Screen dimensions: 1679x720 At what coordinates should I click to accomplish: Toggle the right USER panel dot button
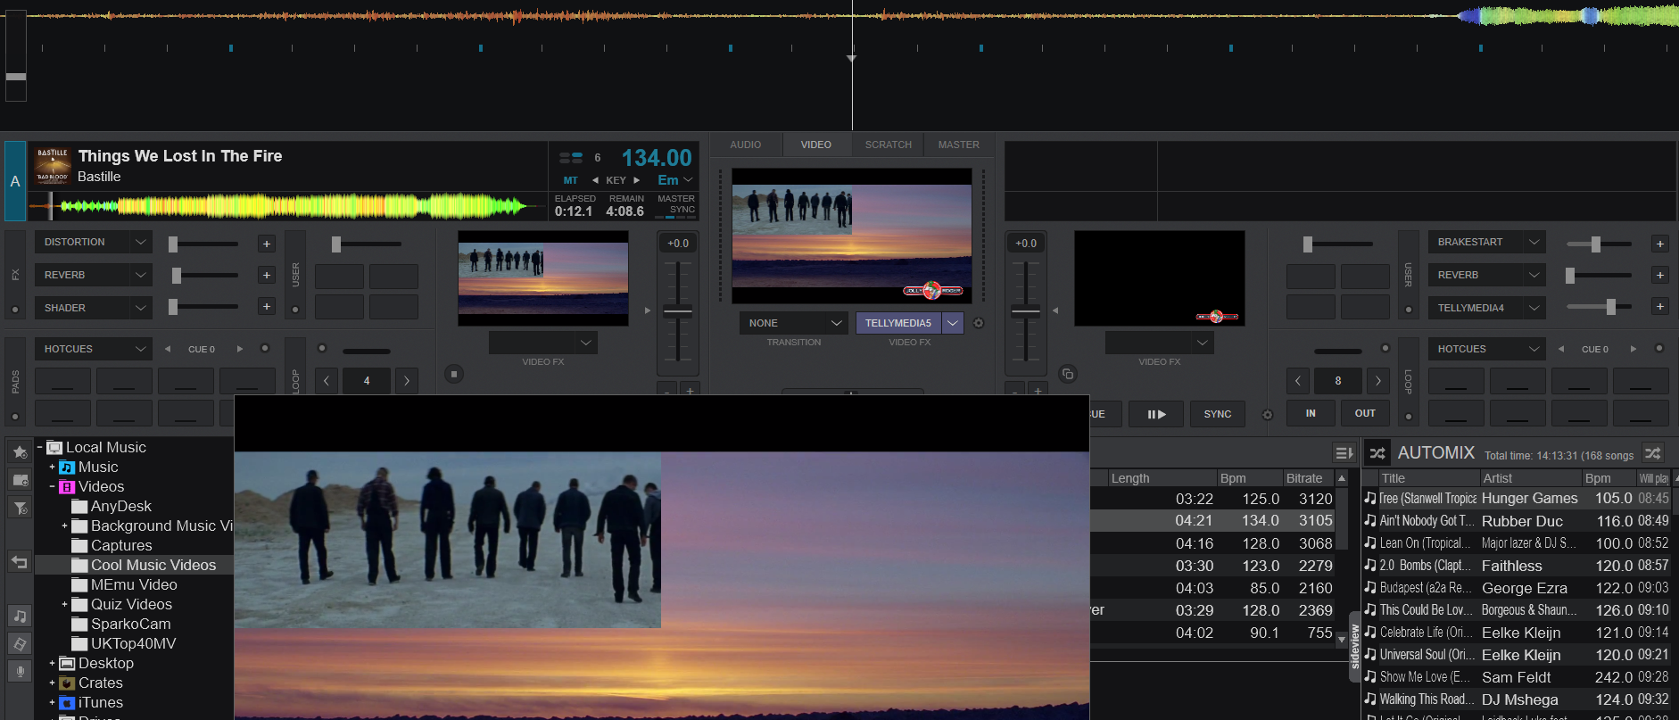[1408, 310]
